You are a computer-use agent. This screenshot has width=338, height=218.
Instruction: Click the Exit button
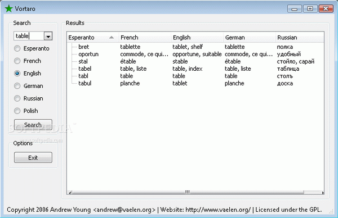(x=33, y=157)
